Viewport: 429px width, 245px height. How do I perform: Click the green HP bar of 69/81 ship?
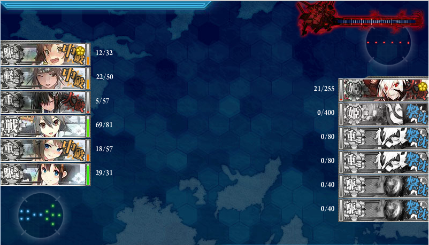point(88,126)
